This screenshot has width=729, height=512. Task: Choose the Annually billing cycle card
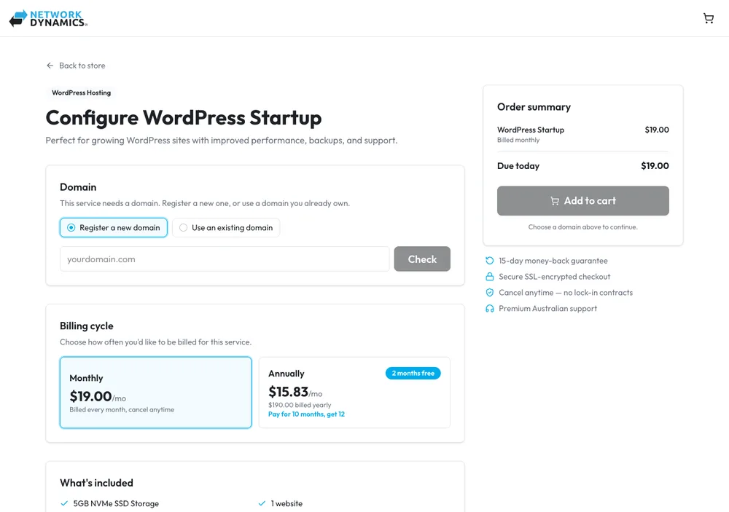point(354,392)
